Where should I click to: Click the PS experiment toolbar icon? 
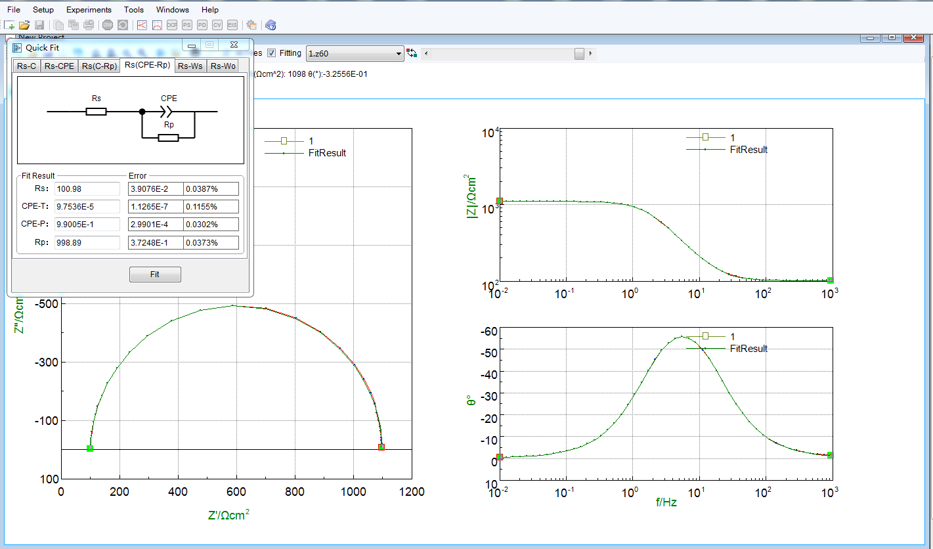coord(187,25)
